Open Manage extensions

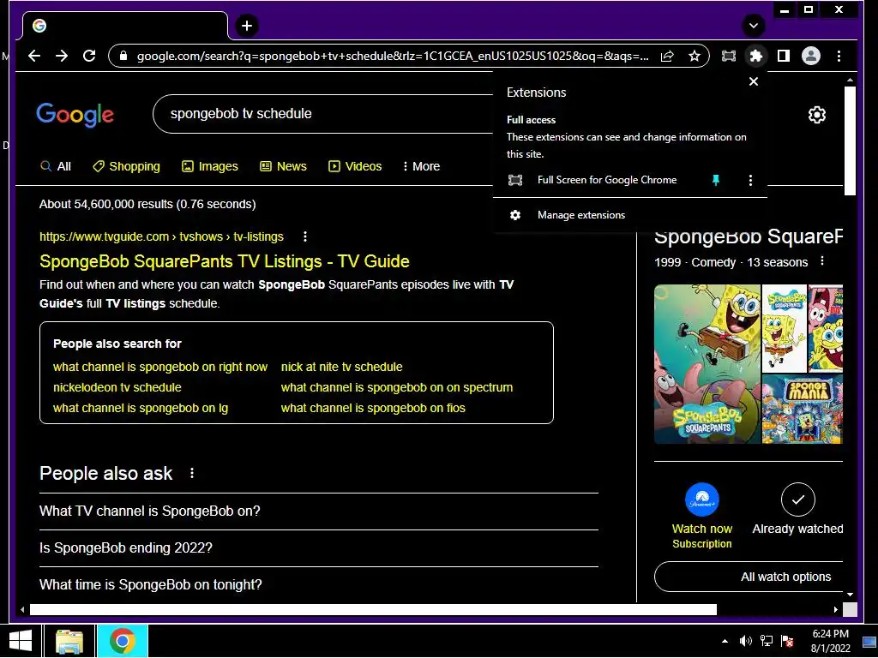[581, 215]
